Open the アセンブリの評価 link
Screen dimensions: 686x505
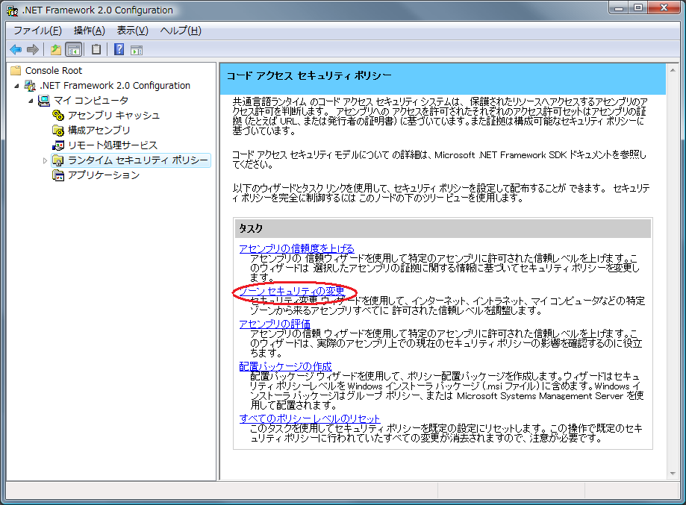275,324
